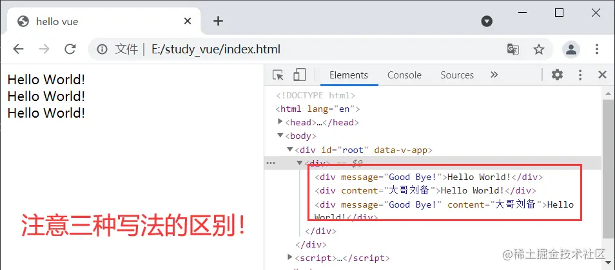Screen dimensions: 615x270
Task: Collapse the selected div $0 node
Action: 300,163
